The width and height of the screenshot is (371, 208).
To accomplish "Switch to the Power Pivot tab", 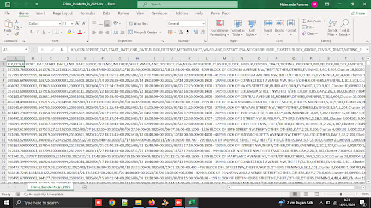I will pyautogui.click(x=220, y=13).
